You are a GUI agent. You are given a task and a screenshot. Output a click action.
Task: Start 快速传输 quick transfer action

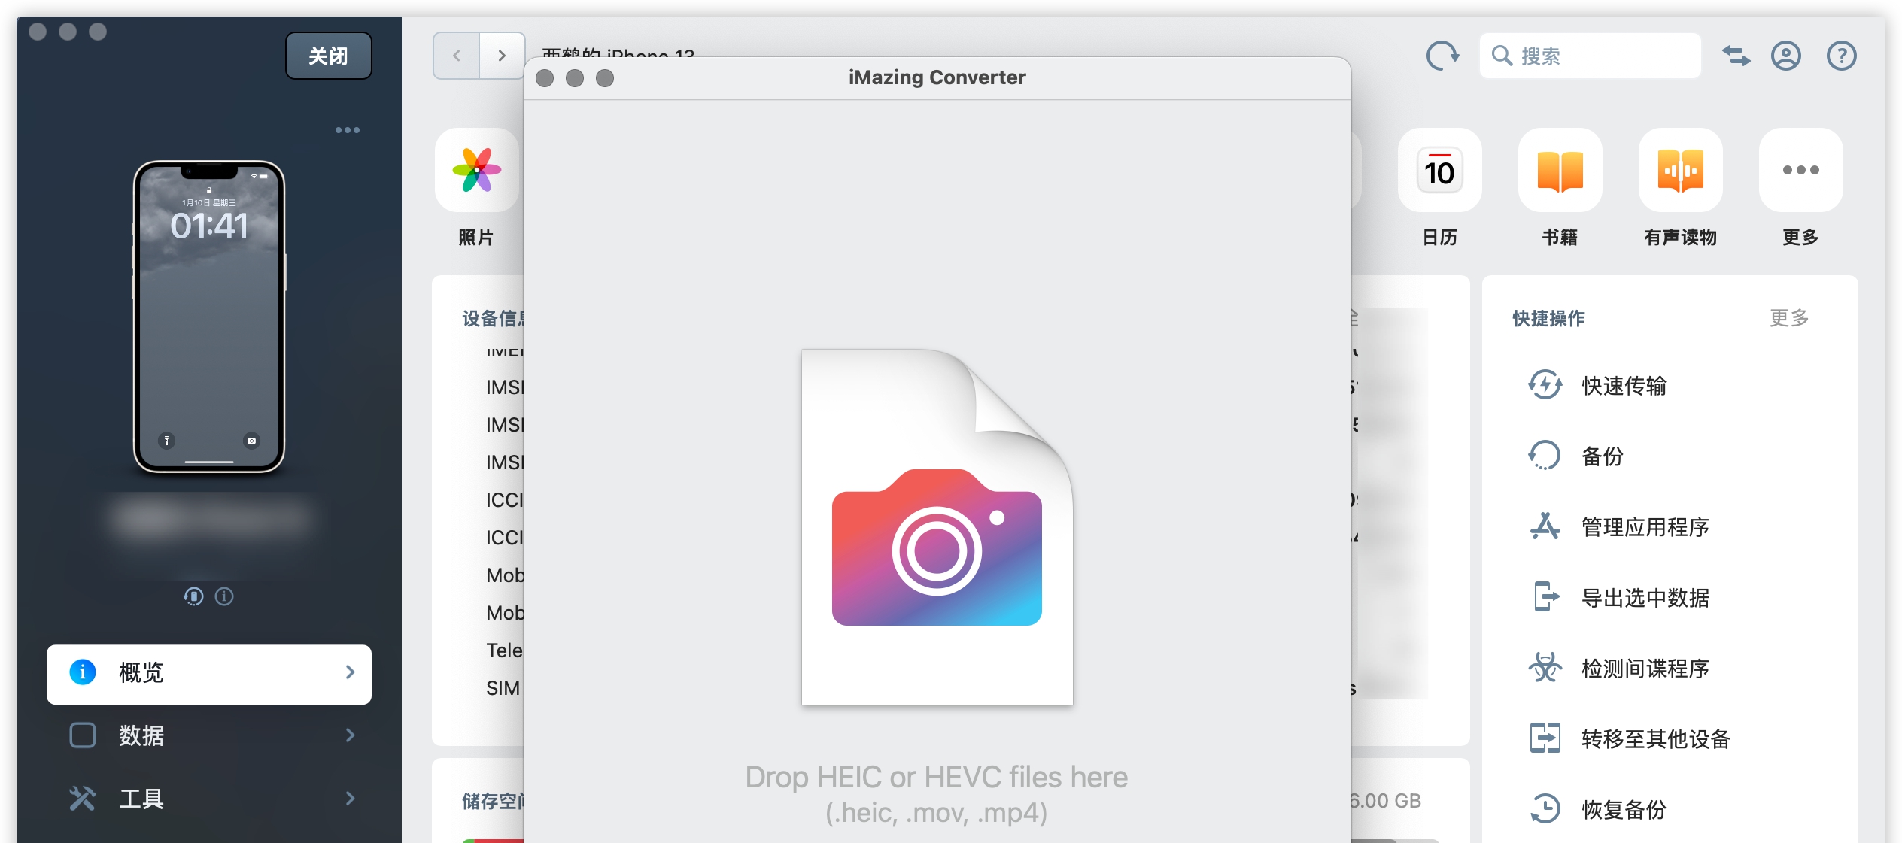(1623, 386)
